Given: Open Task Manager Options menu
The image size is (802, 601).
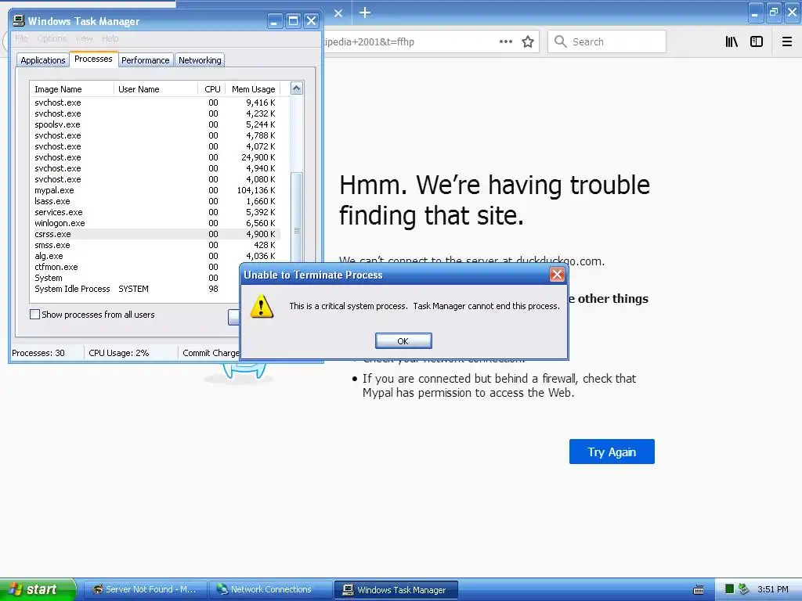Looking at the screenshot, I should (51, 38).
